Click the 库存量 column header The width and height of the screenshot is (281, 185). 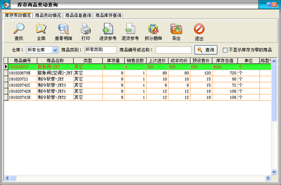click(113, 61)
